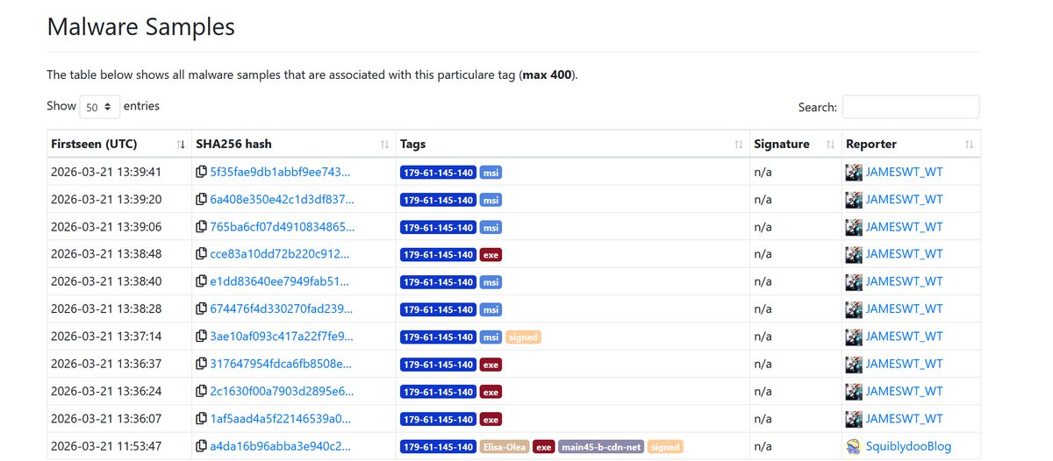Screen dimensions: 1053x461
Task: Open sample e1dd83640ee7949fab51... hash link
Action: pyautogui.click(x=279, y=281)
